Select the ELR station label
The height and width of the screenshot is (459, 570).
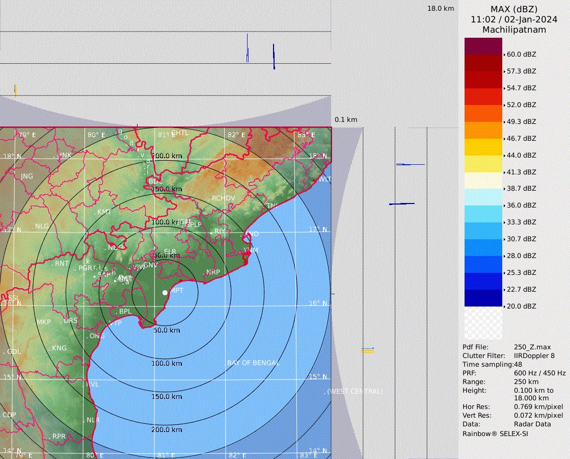coord(170,251)
